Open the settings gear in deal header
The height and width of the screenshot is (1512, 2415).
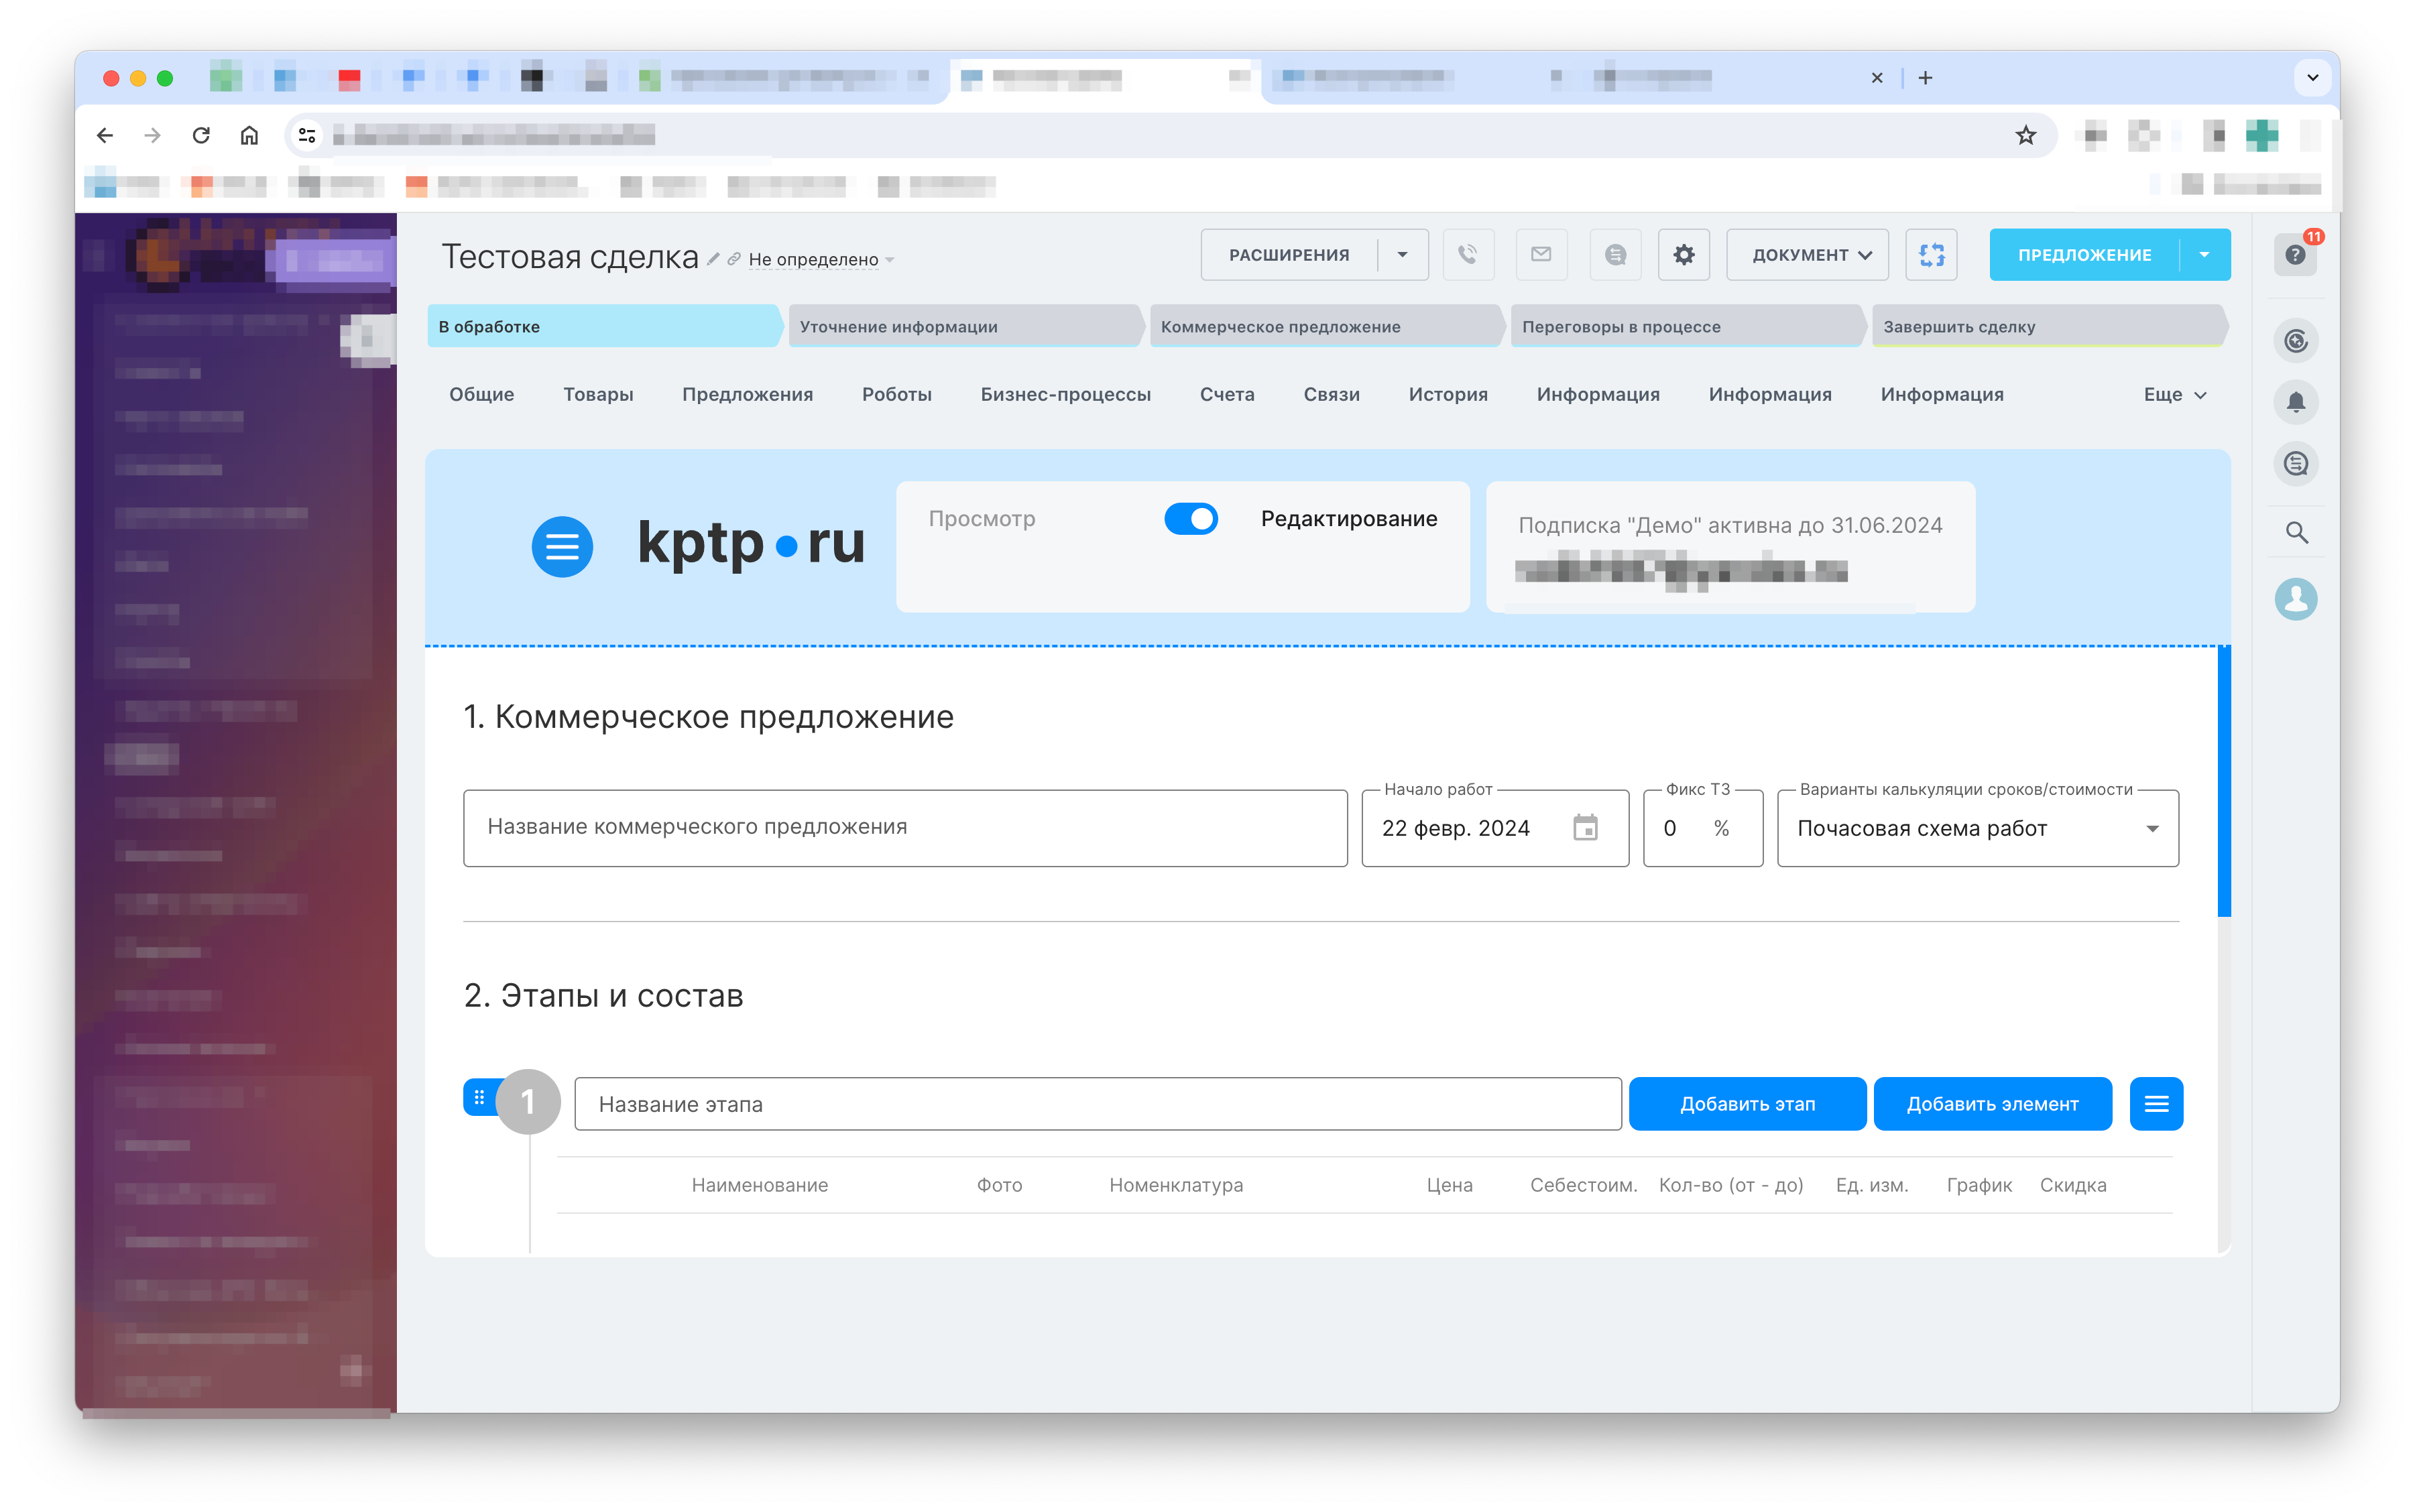[x=1684, y=254]
